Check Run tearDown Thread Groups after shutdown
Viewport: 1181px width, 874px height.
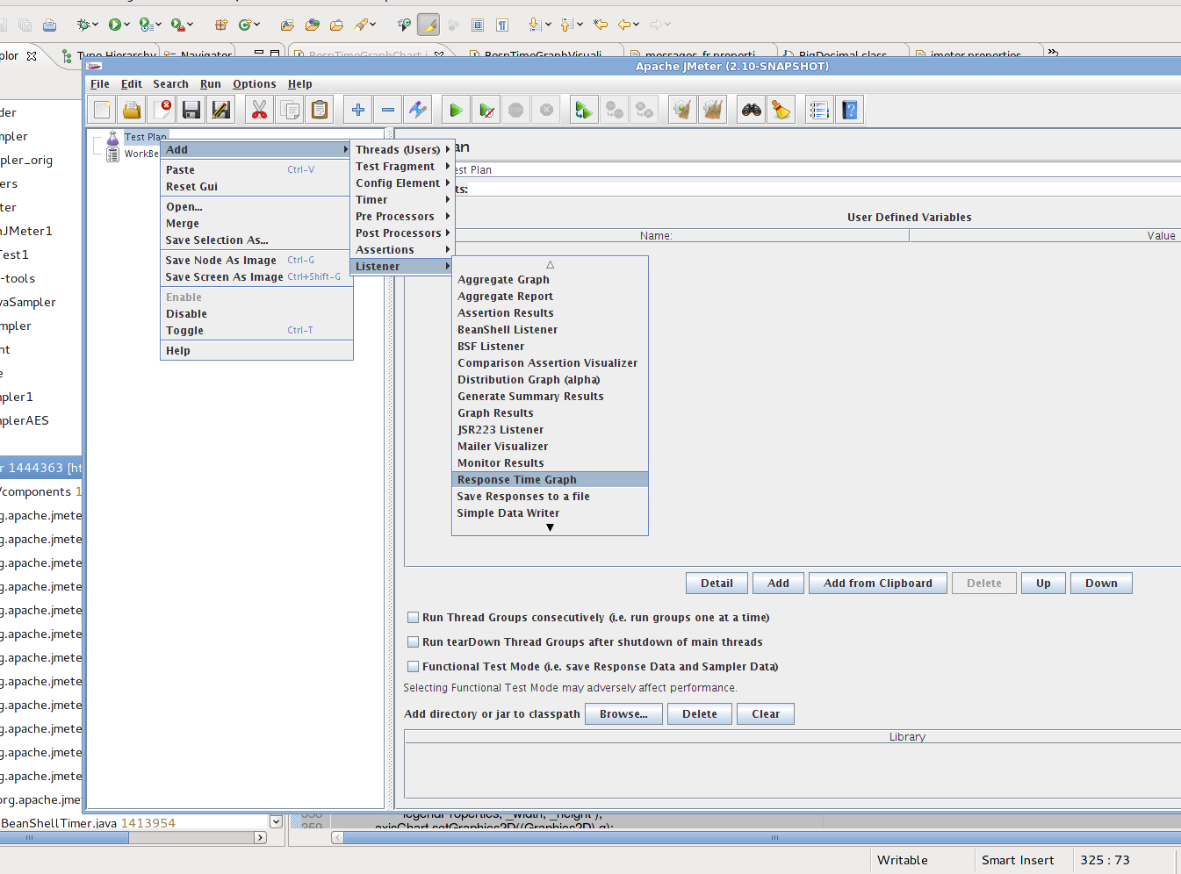click(x=413, y=641)
